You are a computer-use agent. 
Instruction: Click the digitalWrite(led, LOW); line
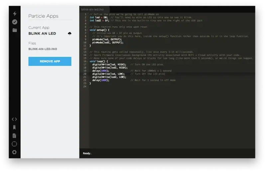[x=109, y=74]
